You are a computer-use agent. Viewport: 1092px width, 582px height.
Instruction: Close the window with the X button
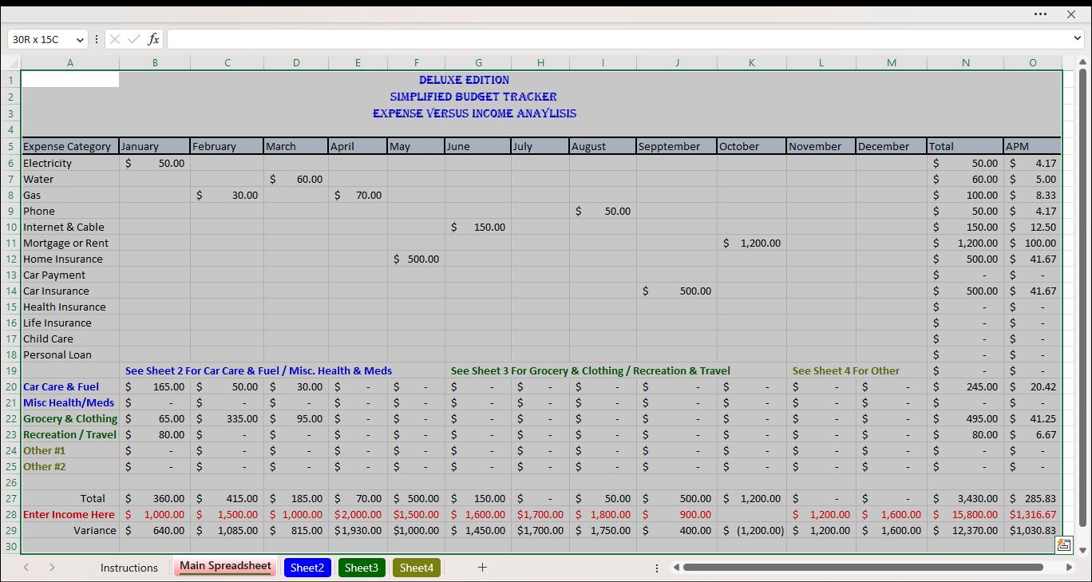tap(1071, 14)
